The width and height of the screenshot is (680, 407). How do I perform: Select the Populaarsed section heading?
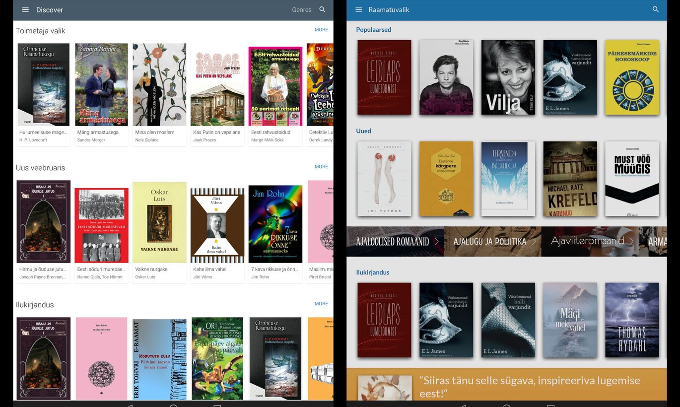[373, 30]
